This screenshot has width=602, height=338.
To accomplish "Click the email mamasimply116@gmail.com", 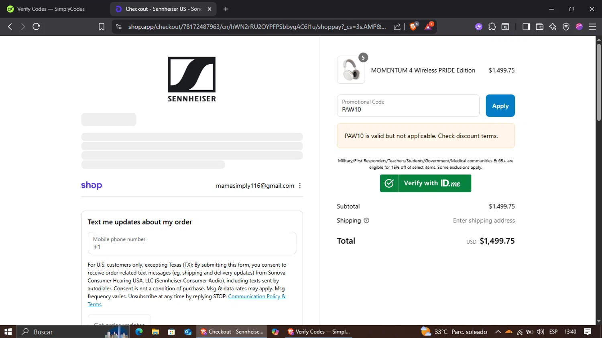I will click(255, 186).
